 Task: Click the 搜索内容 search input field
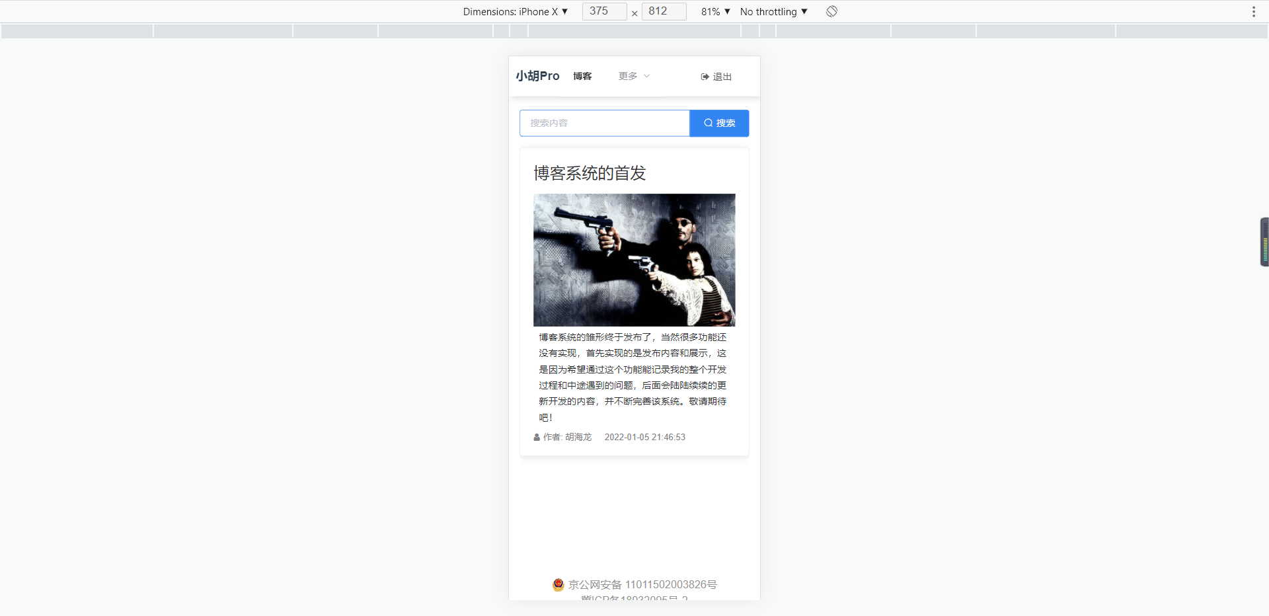tap(603, 123)
